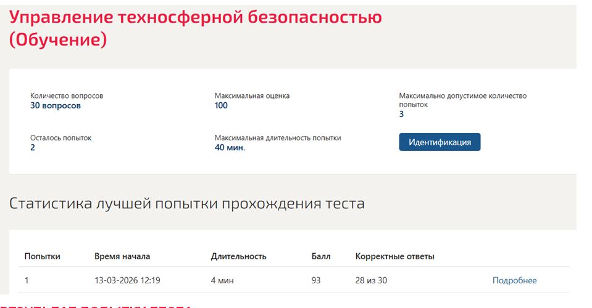Click the Управление техносферной безопасностью page title
Viewport: 592px width, 308px height.
[196, 28]
